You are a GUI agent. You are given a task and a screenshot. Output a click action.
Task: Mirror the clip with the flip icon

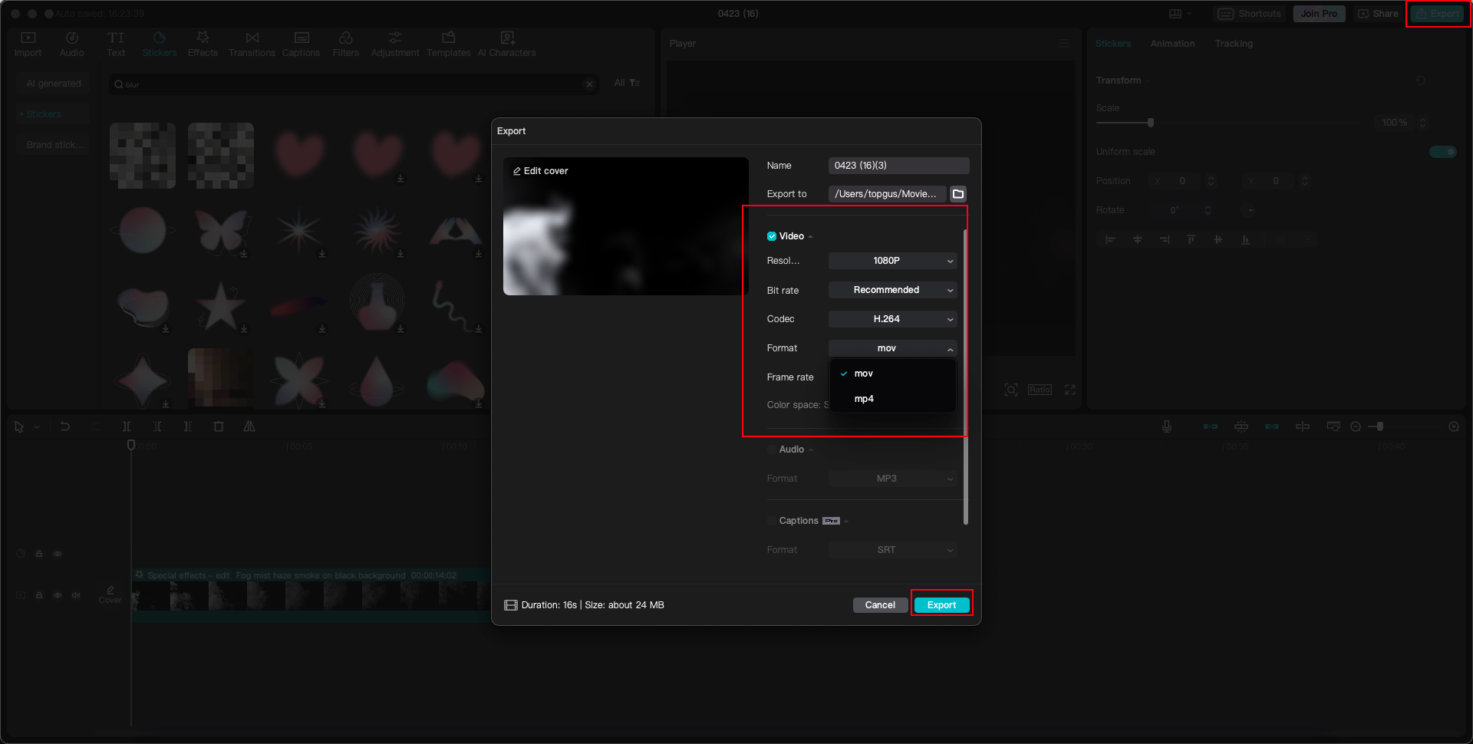(x=249, y=426)
